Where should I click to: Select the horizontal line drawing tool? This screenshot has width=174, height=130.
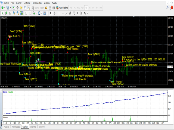click(x=63, y=13)
